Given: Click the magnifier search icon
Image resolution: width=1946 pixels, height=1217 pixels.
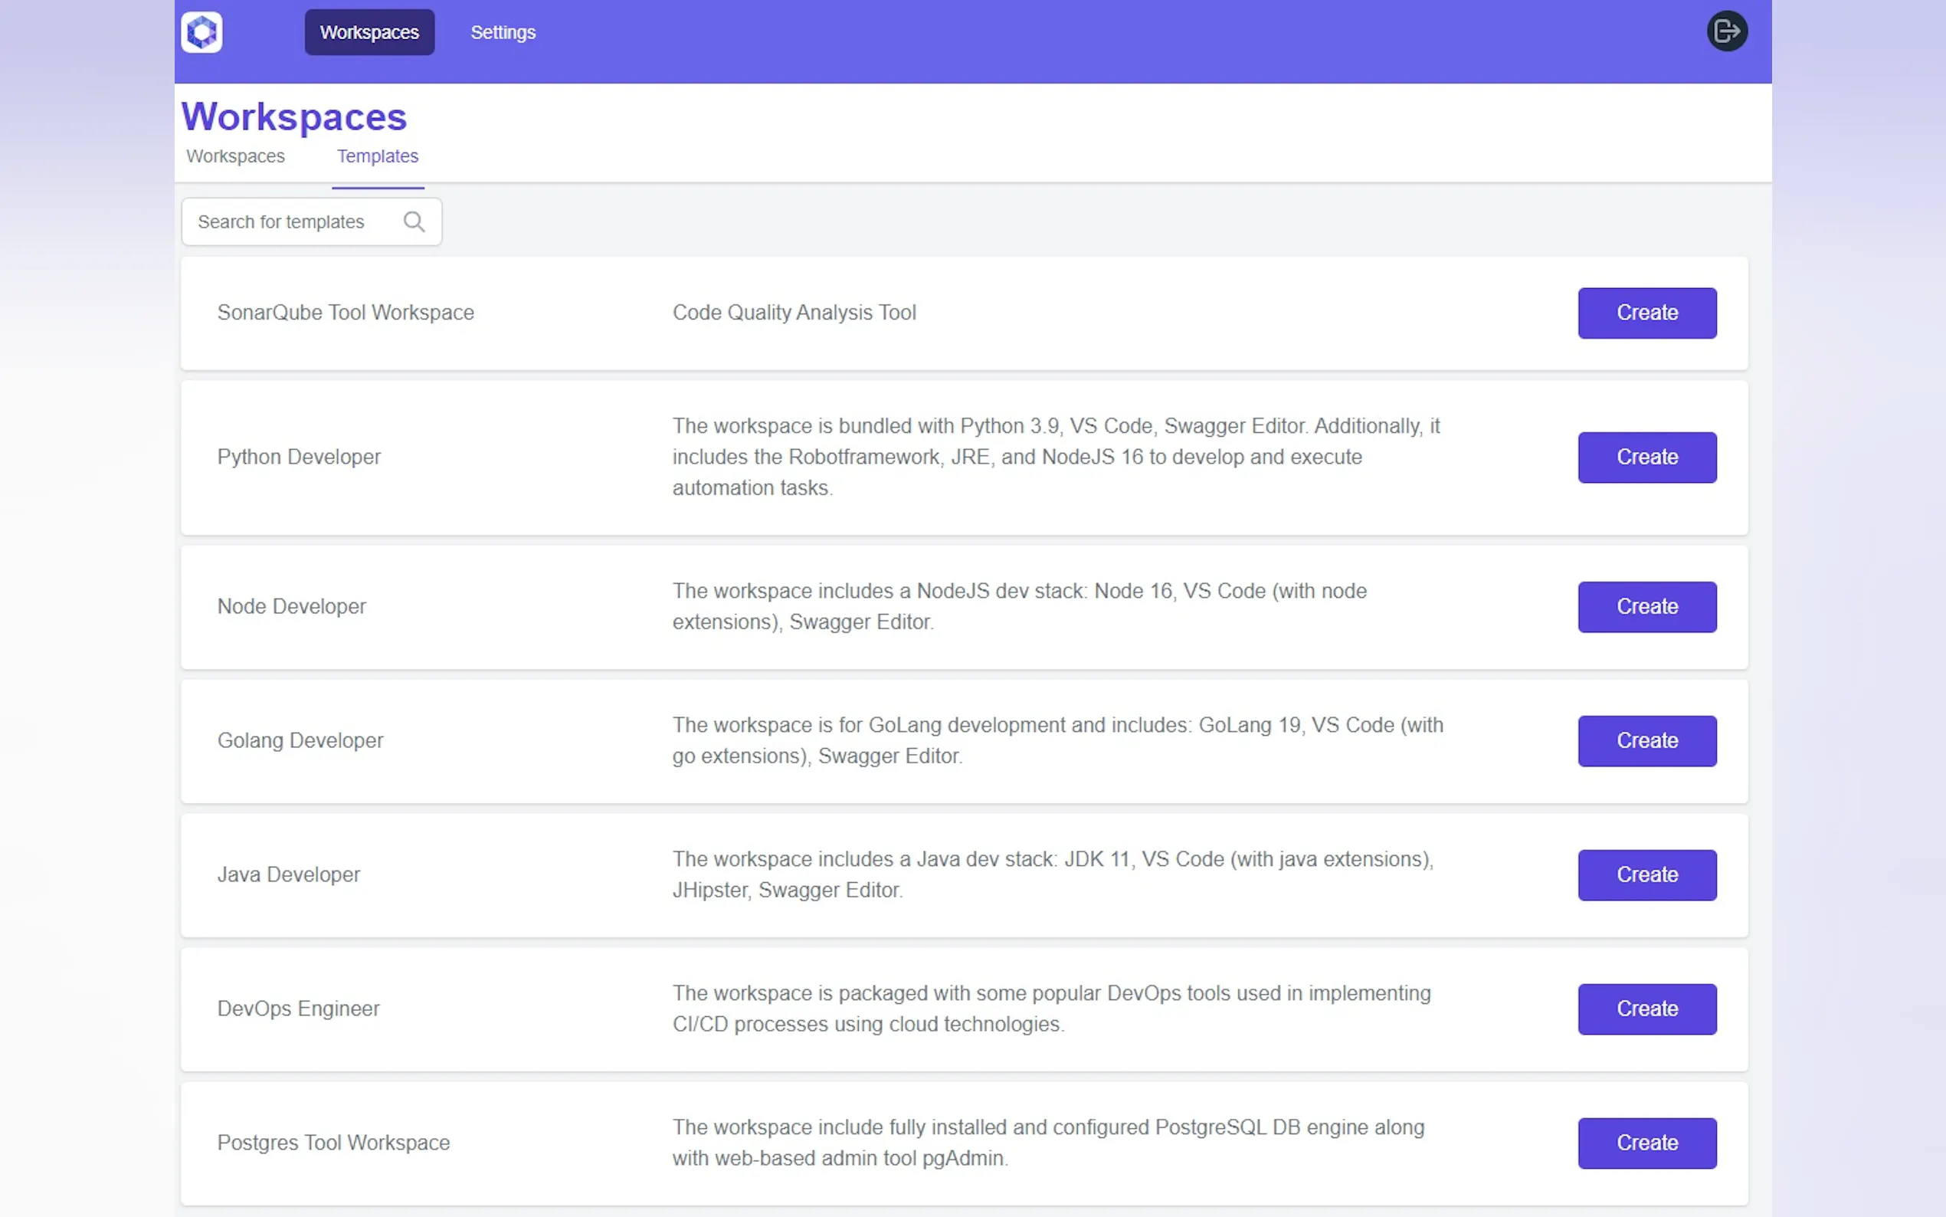Looking at the screenshot, I should coord(414,221).
